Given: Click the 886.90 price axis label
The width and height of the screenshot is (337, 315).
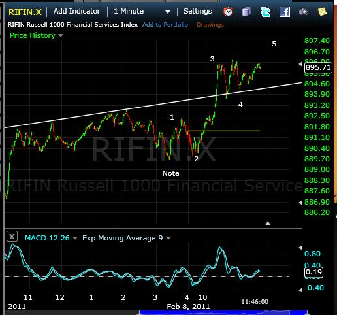Looking at the screenshot, I should click(317, 202).
